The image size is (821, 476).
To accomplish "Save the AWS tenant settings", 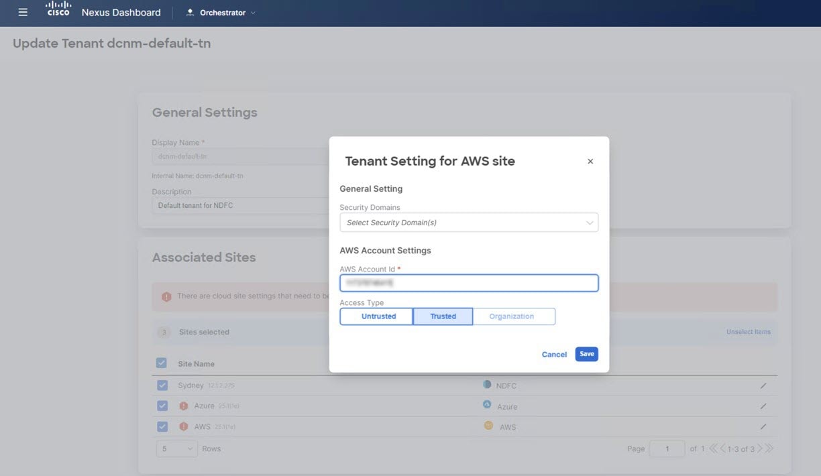I will 586,354.
